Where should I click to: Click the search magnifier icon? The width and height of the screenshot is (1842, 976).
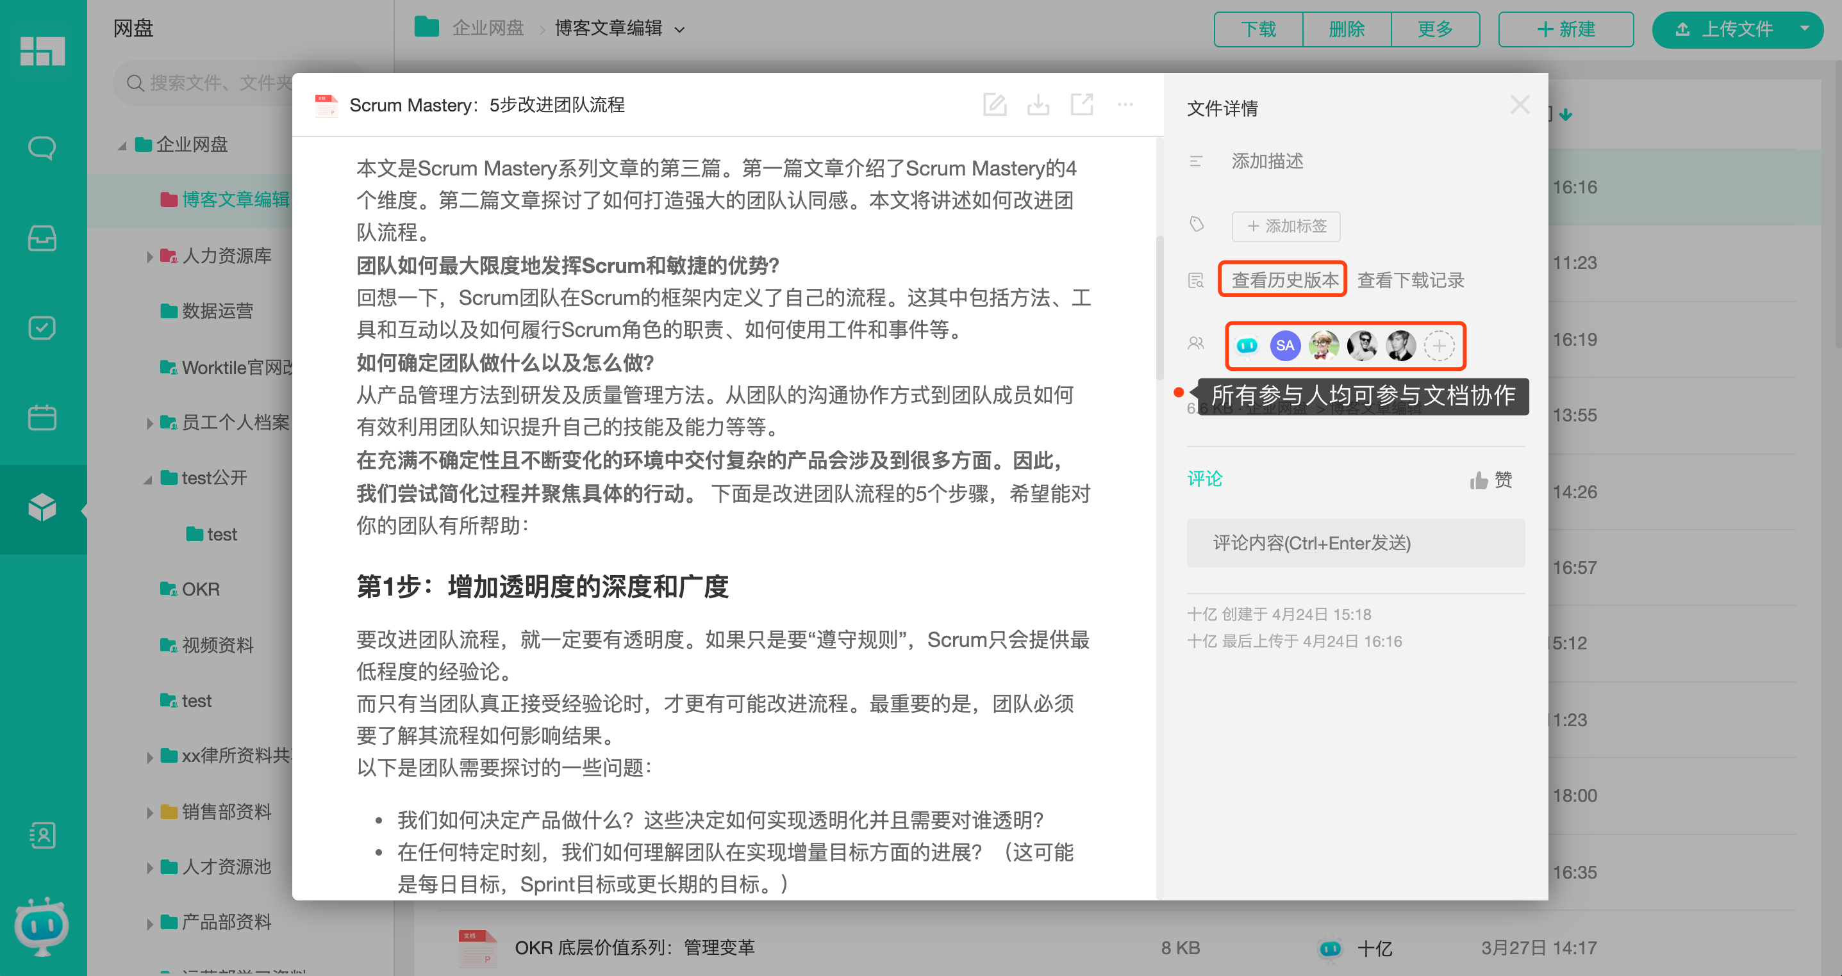135,84
